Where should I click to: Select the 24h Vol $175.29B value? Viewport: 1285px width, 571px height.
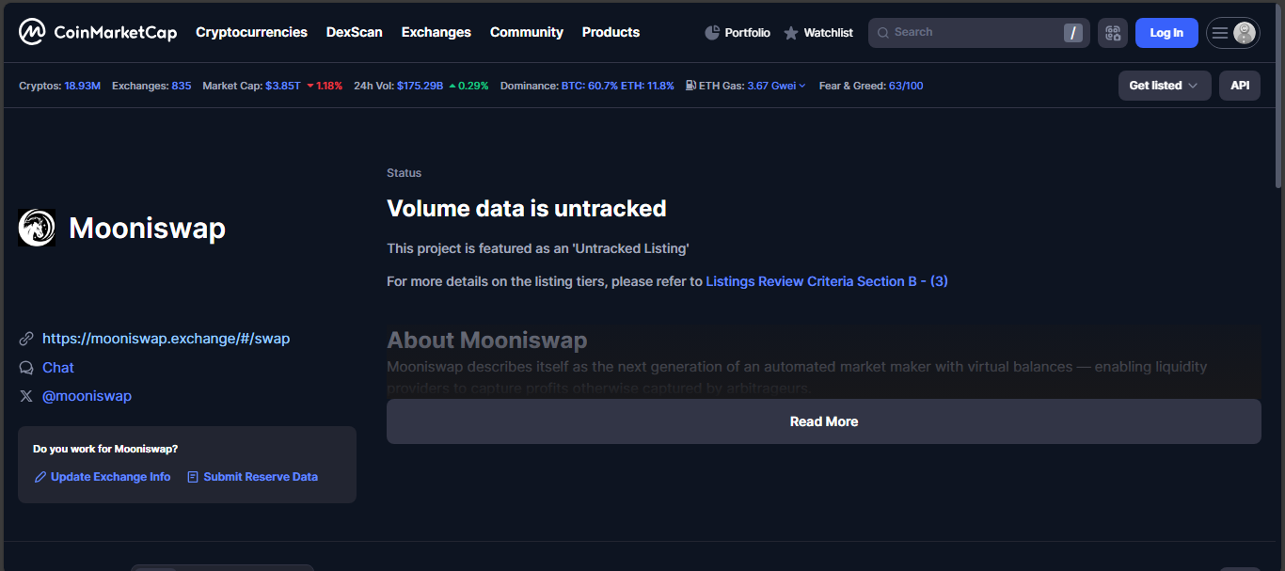[420, 86]
